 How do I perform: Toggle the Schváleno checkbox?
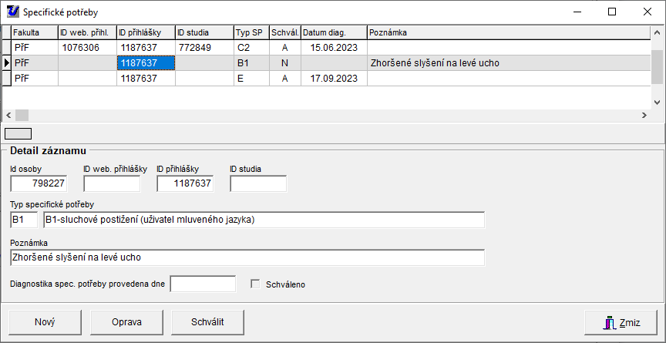click(x=256, y=284)
